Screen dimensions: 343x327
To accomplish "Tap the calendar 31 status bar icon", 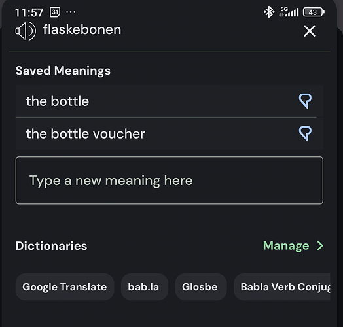I will pos(55,12).
